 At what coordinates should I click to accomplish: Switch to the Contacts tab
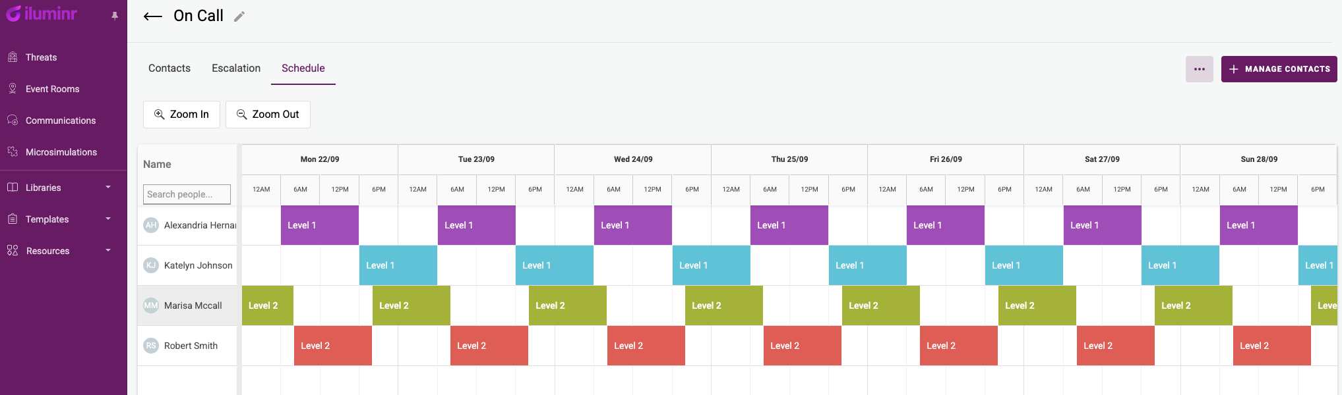(x=169, y=68)
